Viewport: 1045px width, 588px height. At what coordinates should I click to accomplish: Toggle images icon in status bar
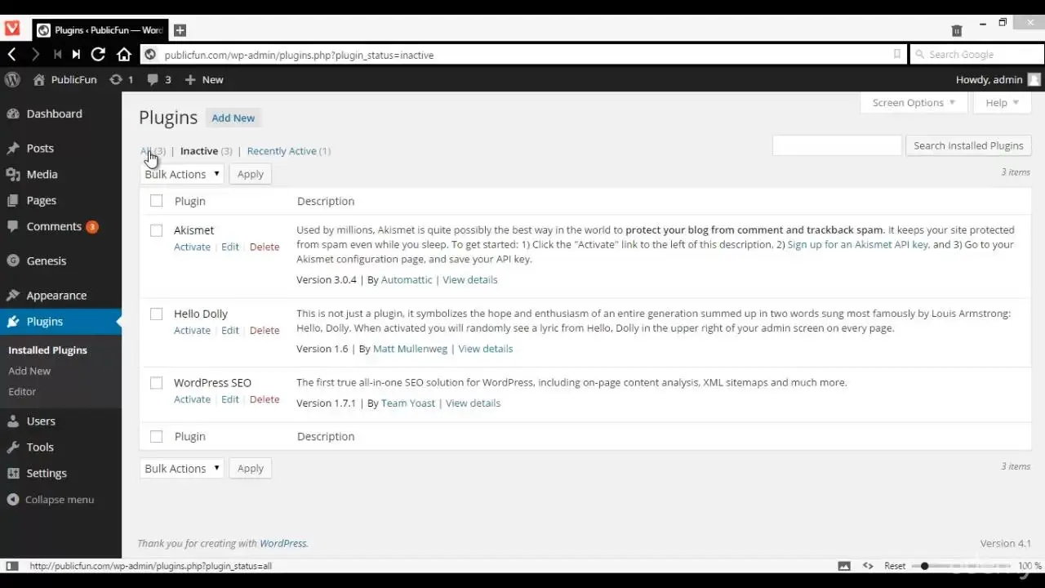coord(844,566)
